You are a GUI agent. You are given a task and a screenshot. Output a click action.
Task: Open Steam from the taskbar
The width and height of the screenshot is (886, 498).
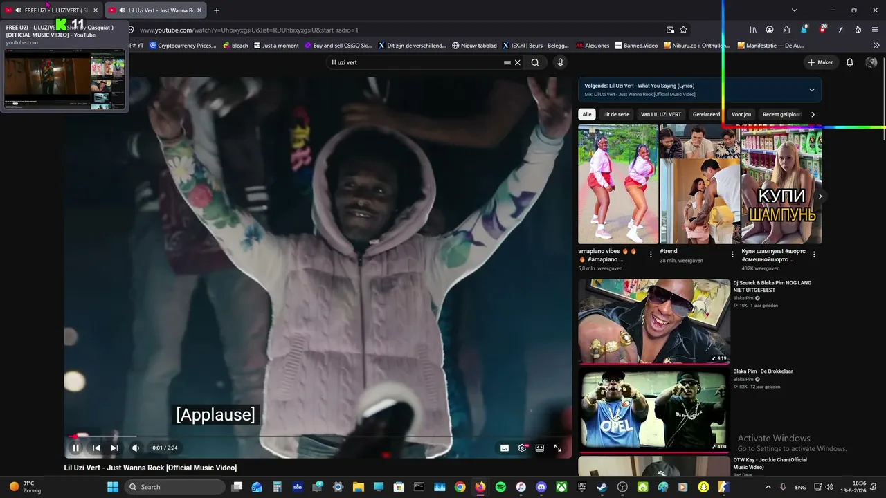pos(602,487)
